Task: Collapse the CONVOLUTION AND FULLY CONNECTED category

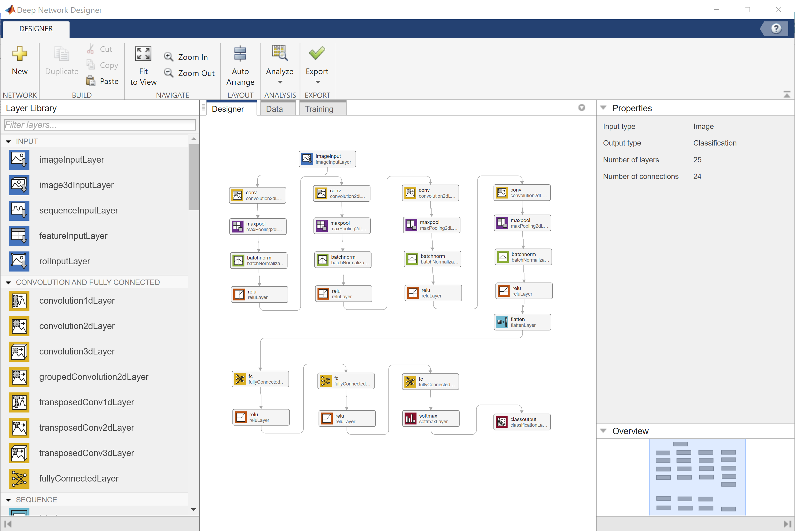Action: click(9, 282)
